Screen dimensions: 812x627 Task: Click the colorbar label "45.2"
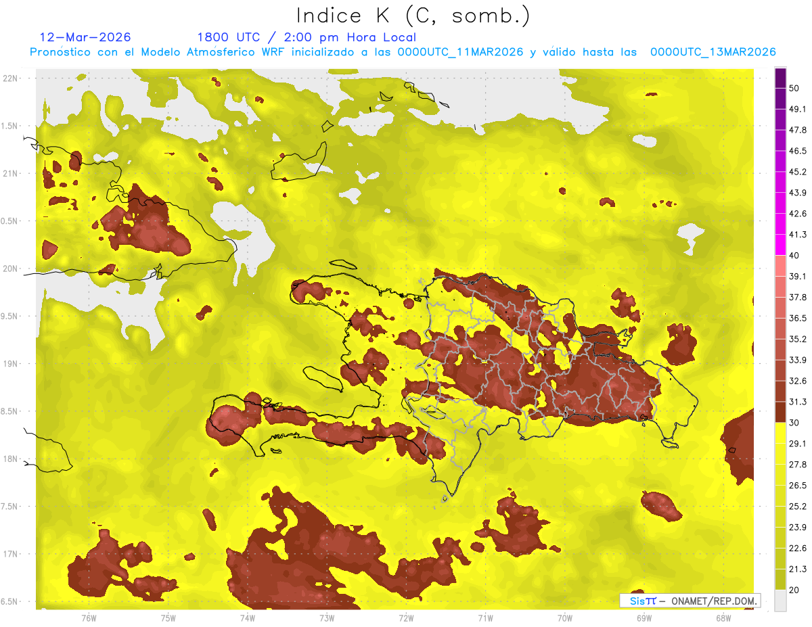(798, 172)
